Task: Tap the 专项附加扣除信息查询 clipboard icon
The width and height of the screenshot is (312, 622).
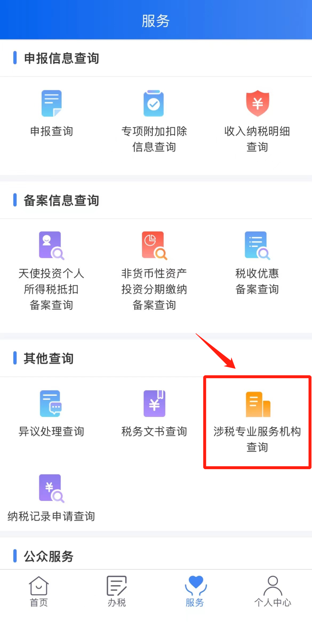Action: point(154,103)
